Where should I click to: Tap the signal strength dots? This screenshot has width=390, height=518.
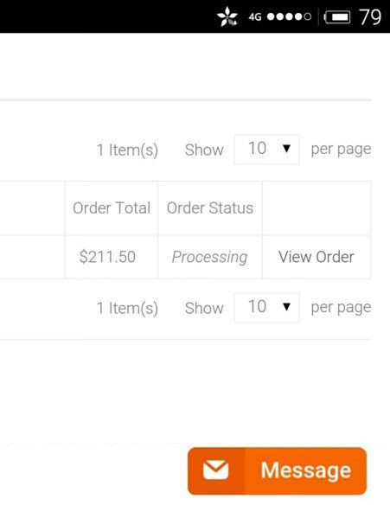point(289,16)
